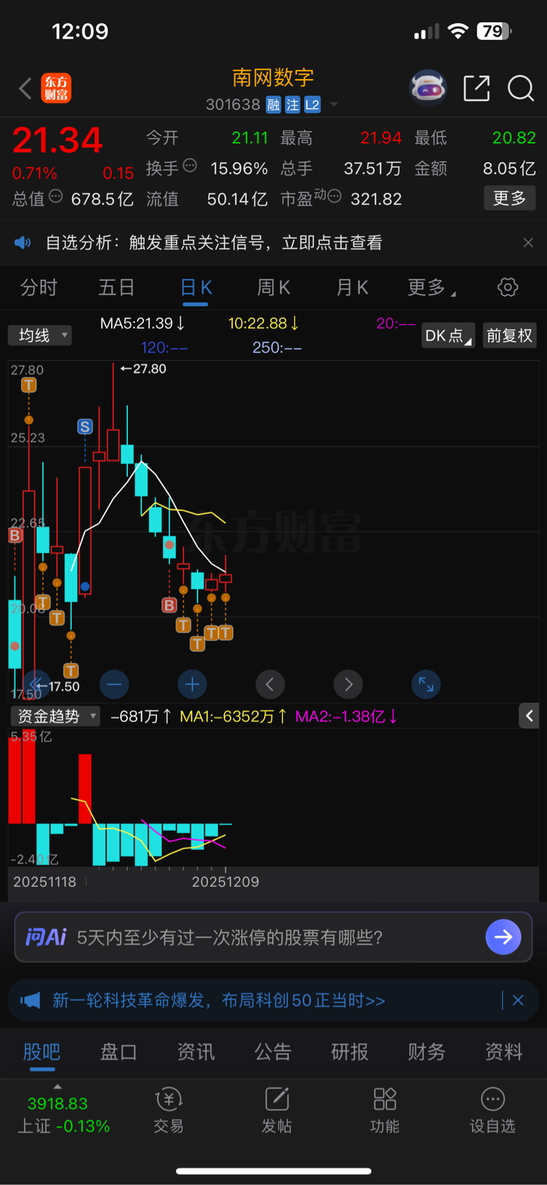Select the 股吧 tab
The height and width of the screenshot is (1185, 547).
coord(42,1052)
